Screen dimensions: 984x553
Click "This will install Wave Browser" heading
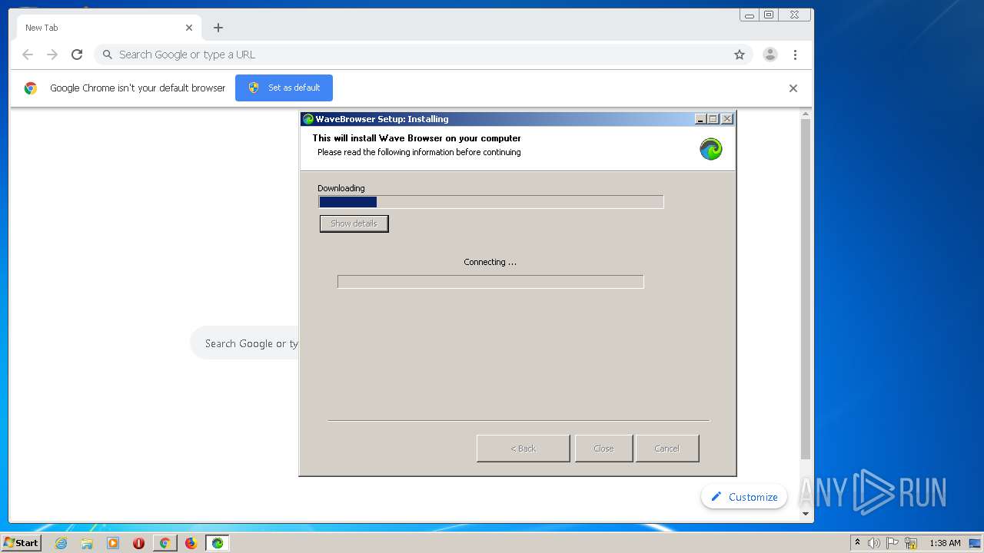coord(417,138)
